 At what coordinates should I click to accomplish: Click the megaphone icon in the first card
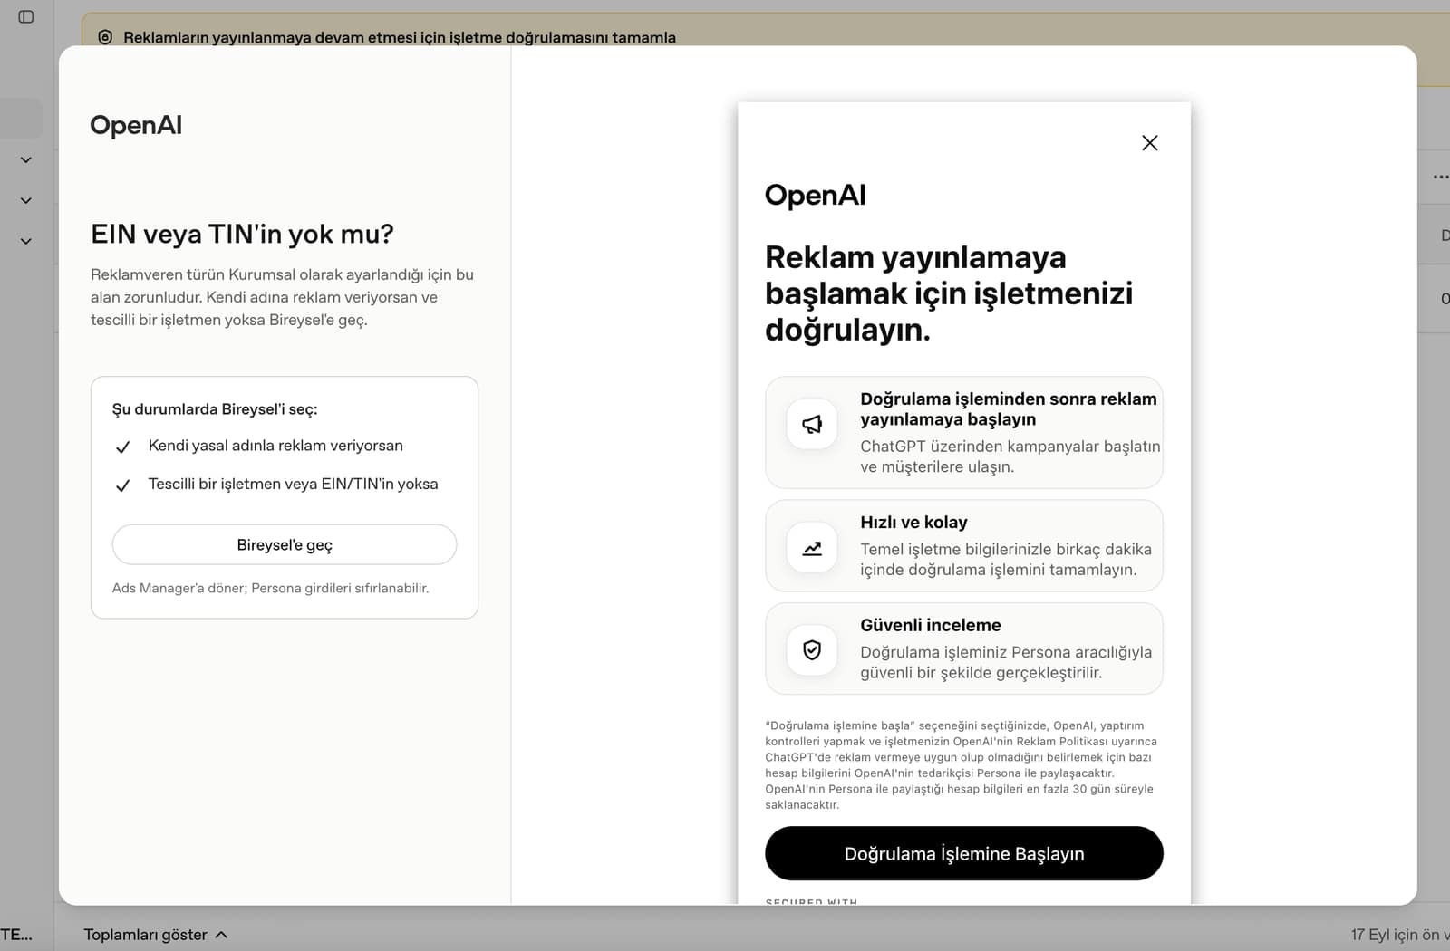(x=812, y=424)
